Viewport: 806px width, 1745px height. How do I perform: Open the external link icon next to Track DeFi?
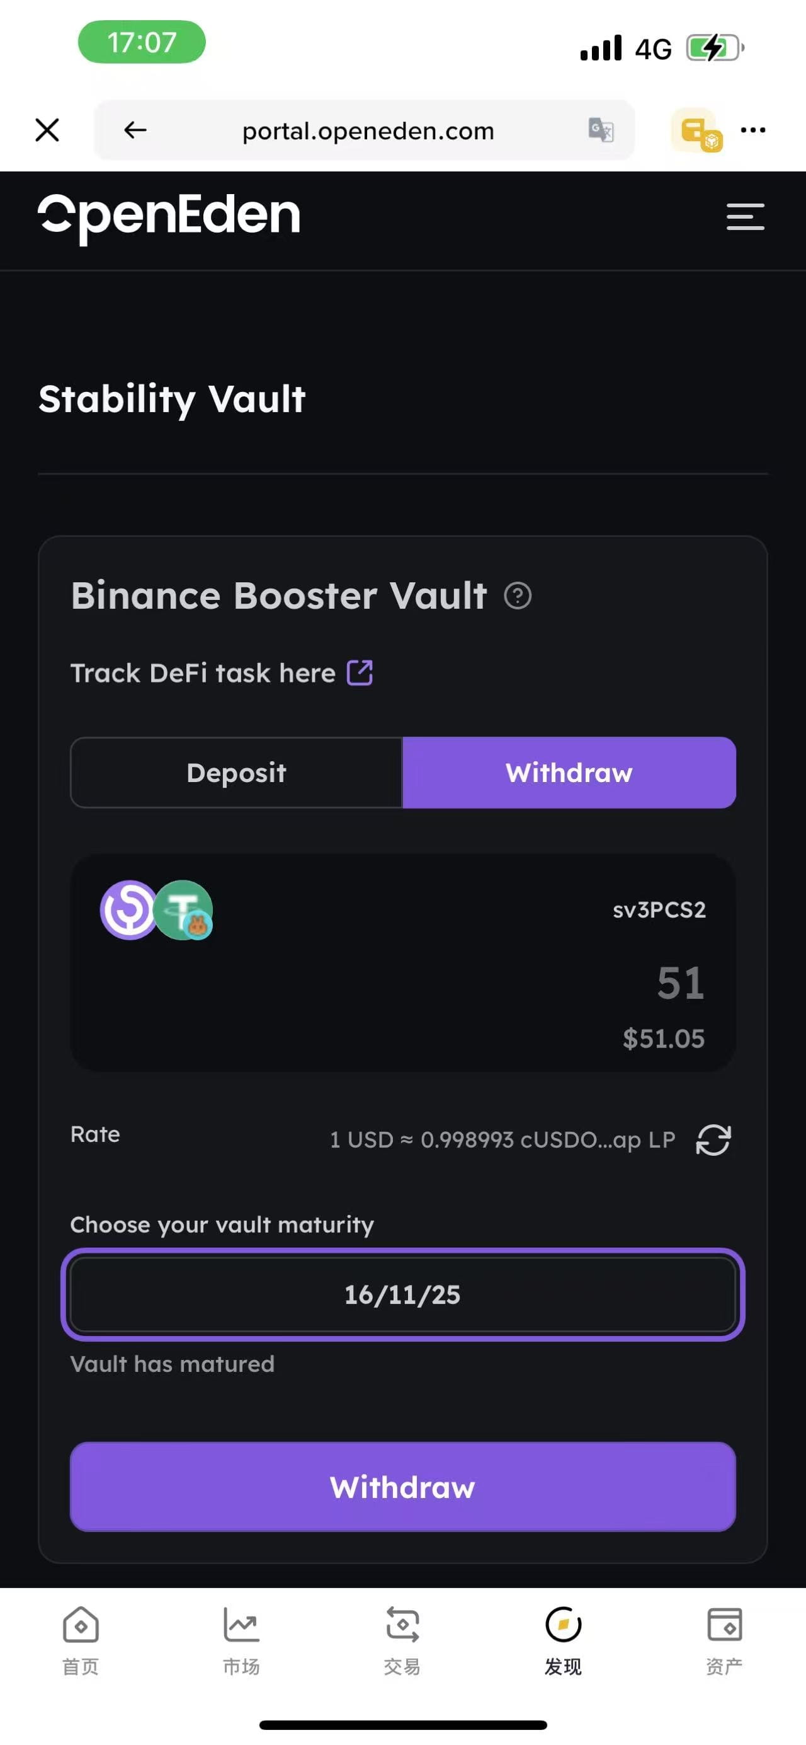point(360,672)
